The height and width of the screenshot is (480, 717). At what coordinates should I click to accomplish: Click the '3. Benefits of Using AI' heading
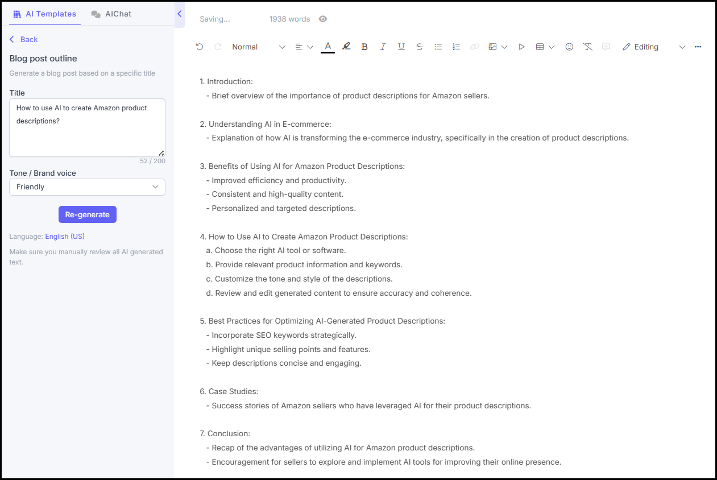302,166
